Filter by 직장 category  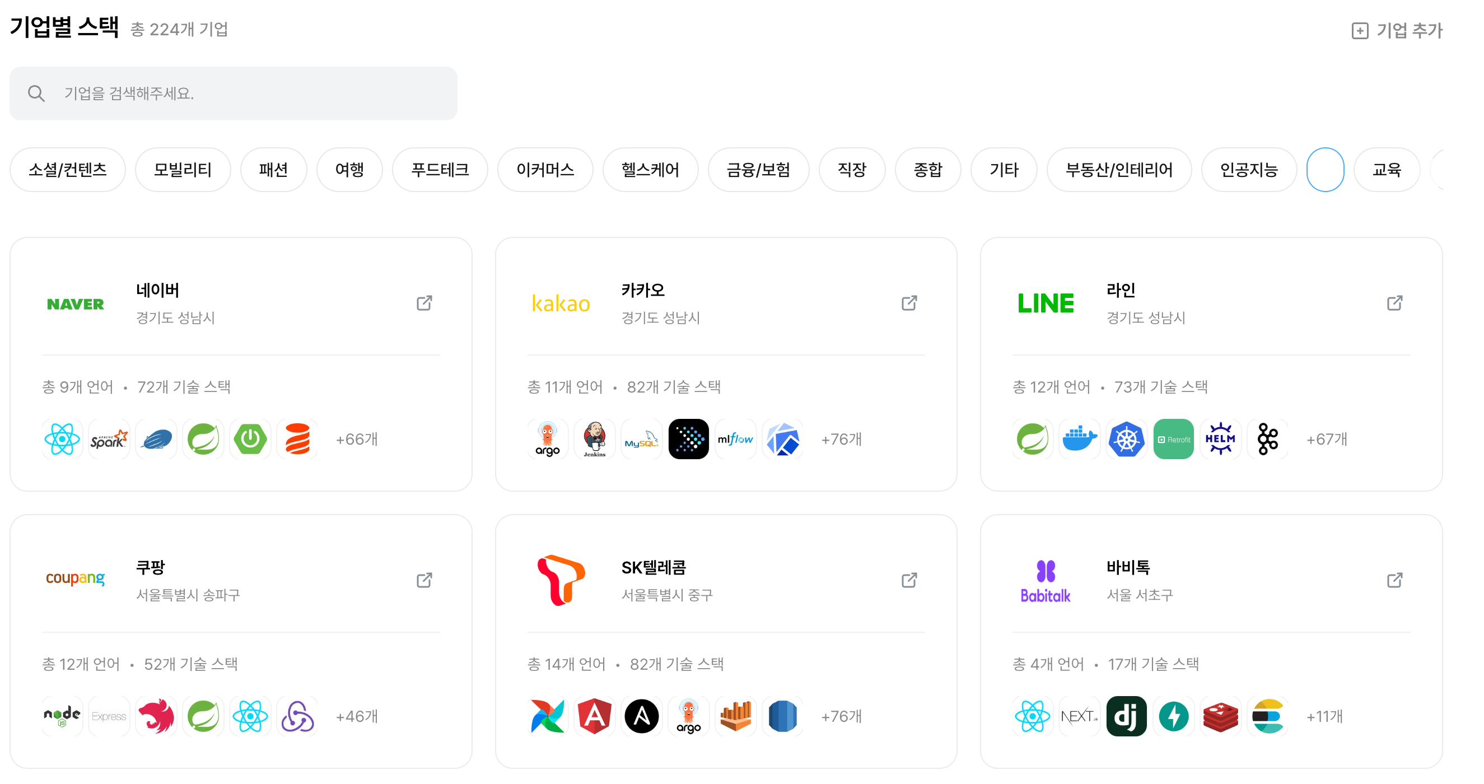[x=851, y=169]
